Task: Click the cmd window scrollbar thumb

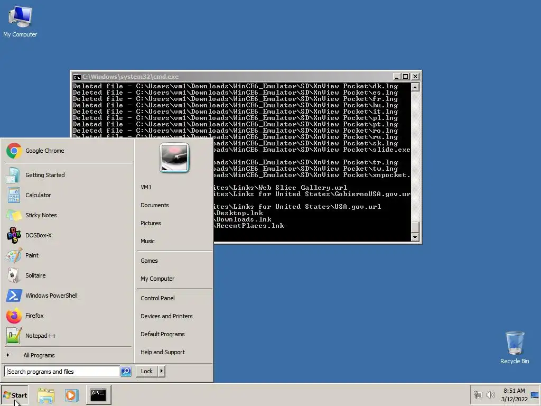Action: coord(415,227)
